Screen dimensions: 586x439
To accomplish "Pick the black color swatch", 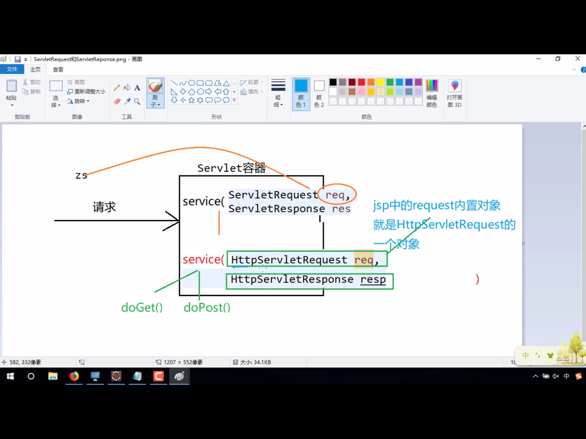I will (333, 82).
